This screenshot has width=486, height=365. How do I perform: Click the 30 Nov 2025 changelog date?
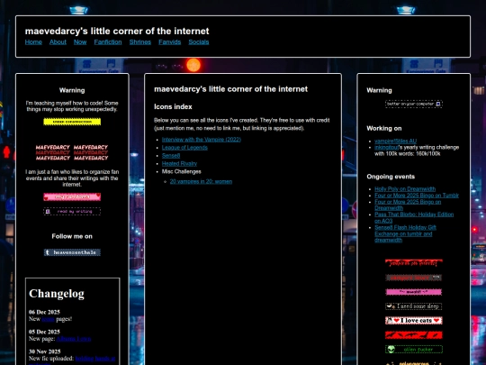44,351
